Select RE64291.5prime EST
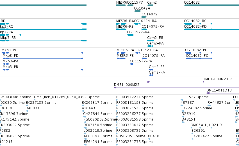The width and height of the screenshot is (239, 146). [x=85, y=145]
